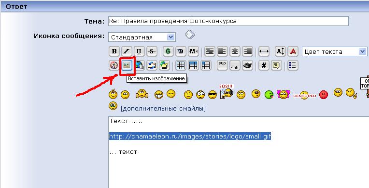The image size is (369, 188).
Task: Click the typewriter teletype button
Action: (x=247, y=65)
